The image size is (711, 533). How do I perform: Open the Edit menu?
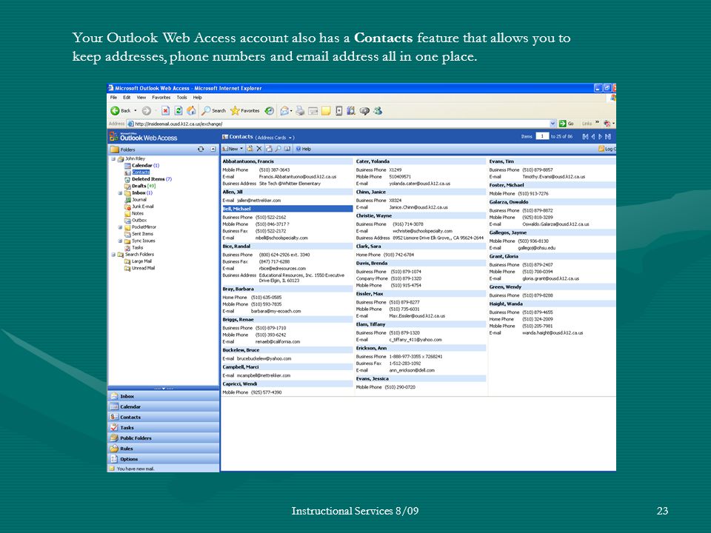coord(127,98)
